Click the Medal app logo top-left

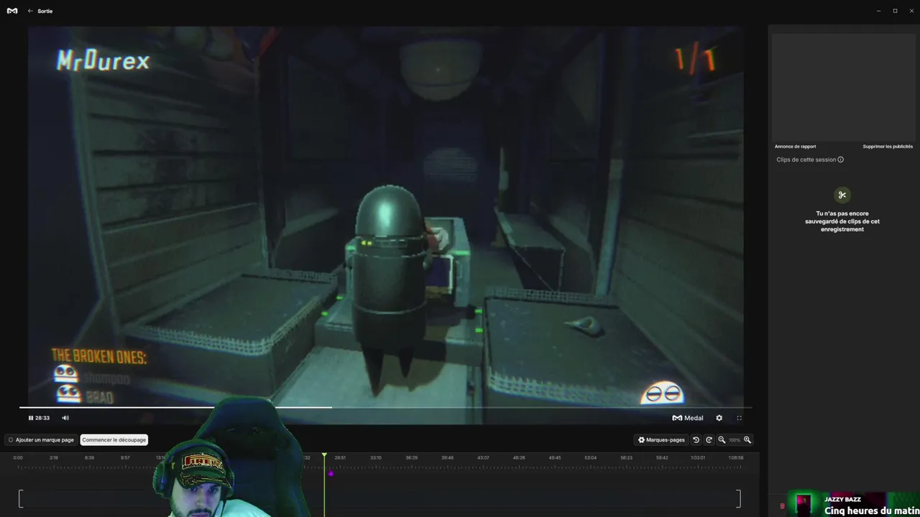(12, 11)
